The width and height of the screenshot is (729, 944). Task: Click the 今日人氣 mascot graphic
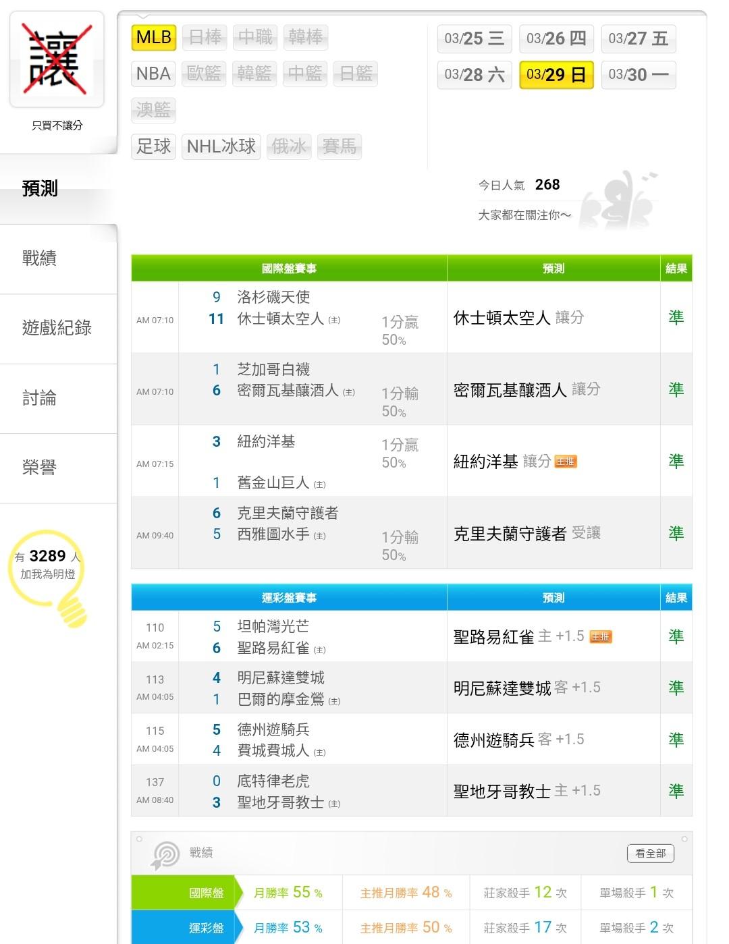tap(618, 201)
